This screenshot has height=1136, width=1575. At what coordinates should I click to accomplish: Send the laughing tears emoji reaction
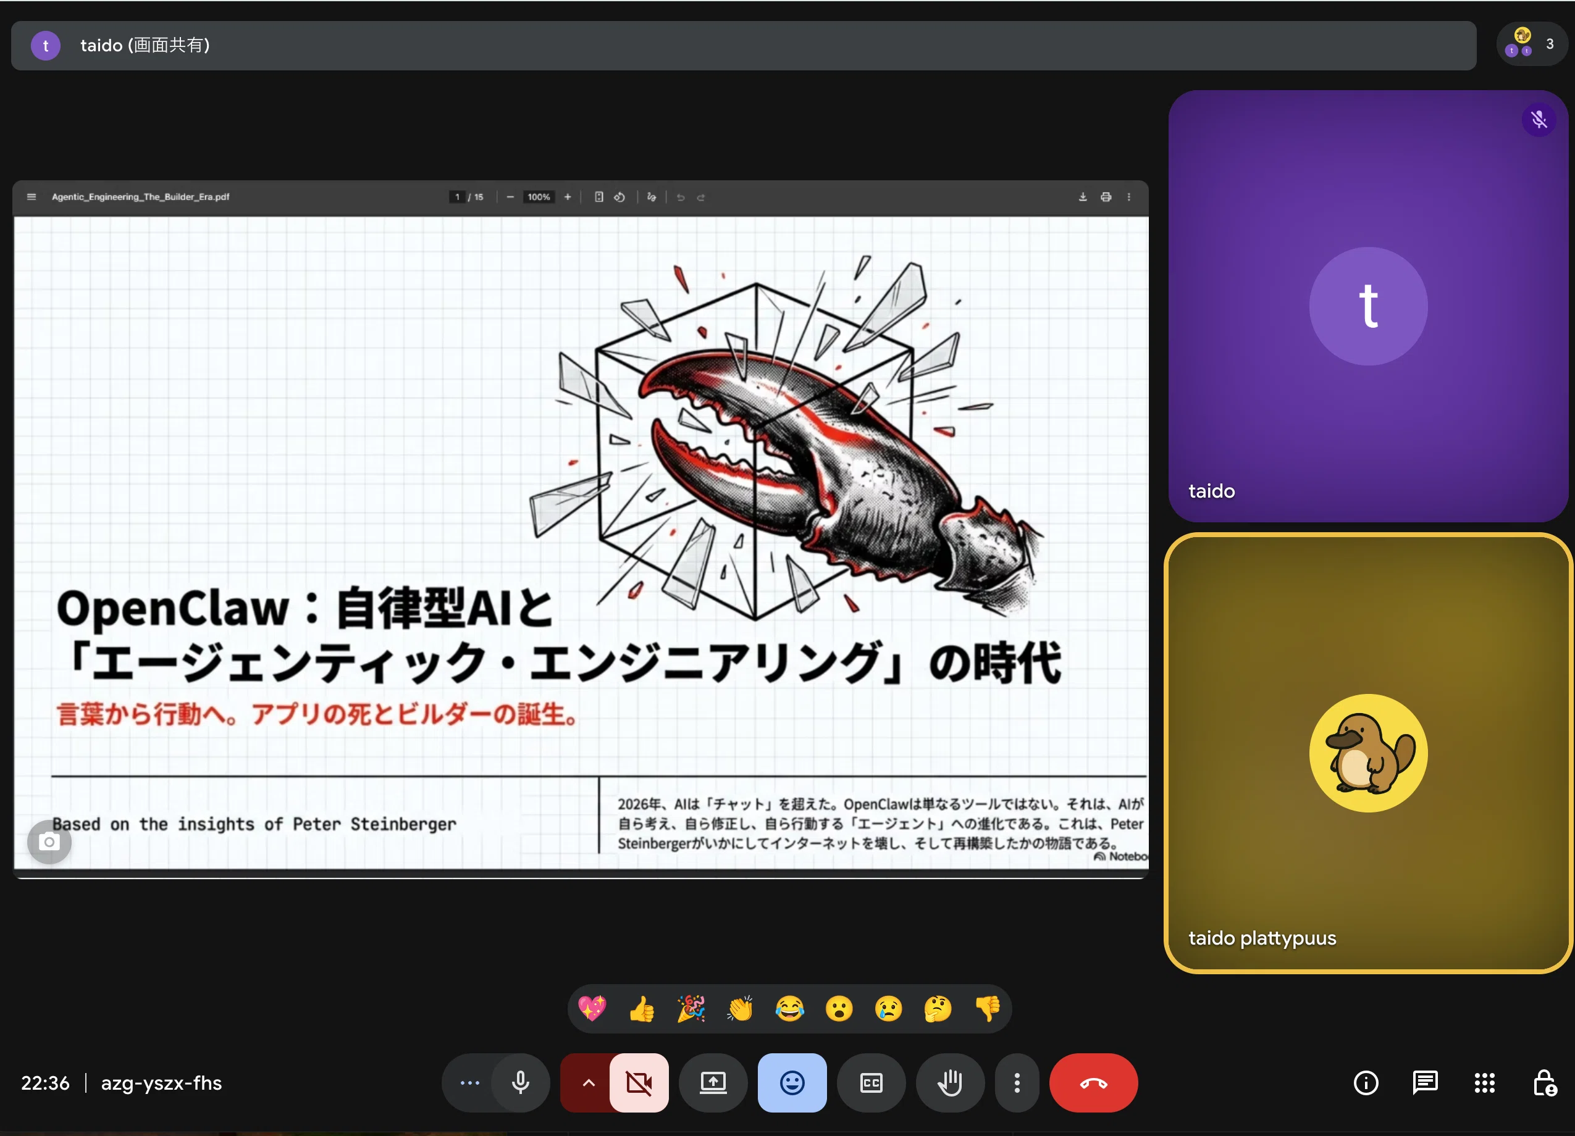(789, 1008)
